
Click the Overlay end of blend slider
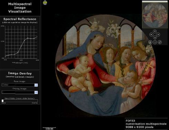(35, 103)
